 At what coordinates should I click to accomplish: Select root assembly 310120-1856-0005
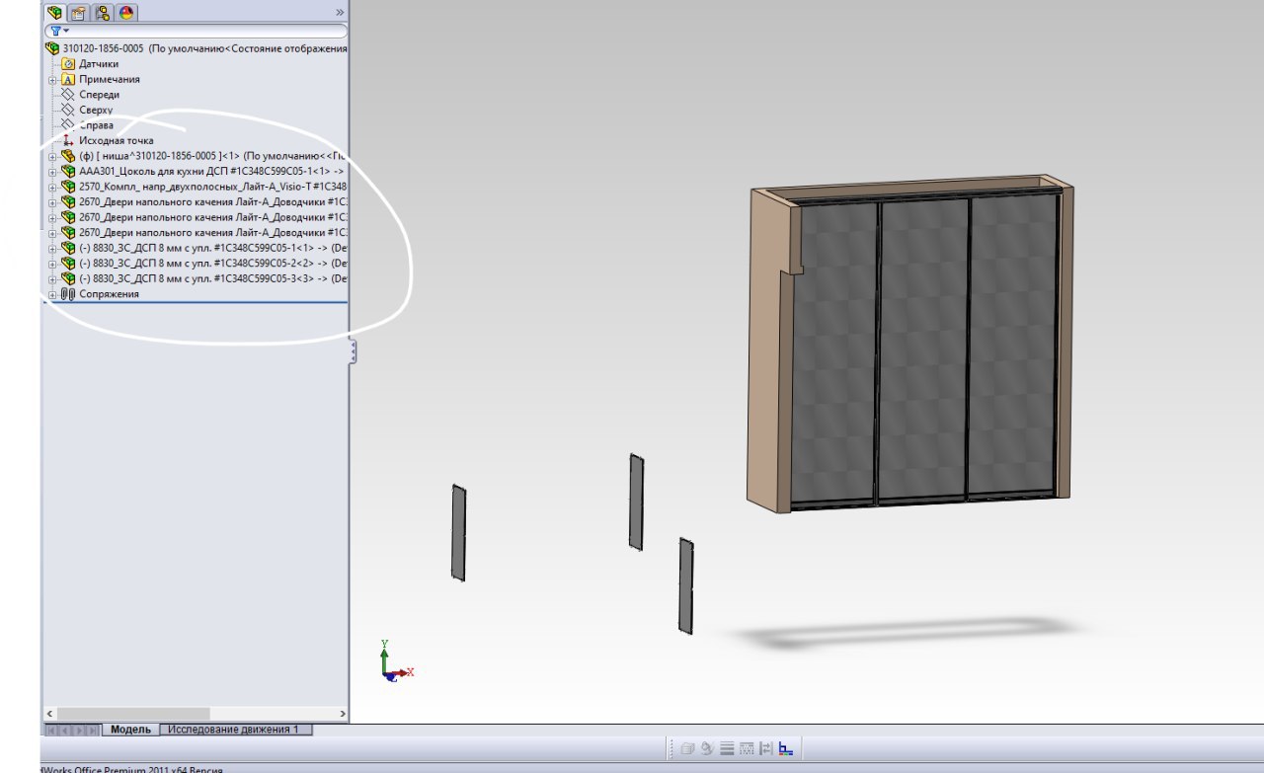tap(197, 47)
